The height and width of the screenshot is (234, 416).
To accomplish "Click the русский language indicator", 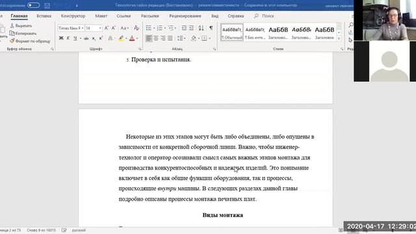I will point(79,230).
